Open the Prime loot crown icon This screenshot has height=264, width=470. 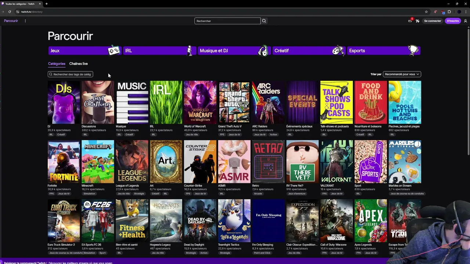[x=410, y=21]
